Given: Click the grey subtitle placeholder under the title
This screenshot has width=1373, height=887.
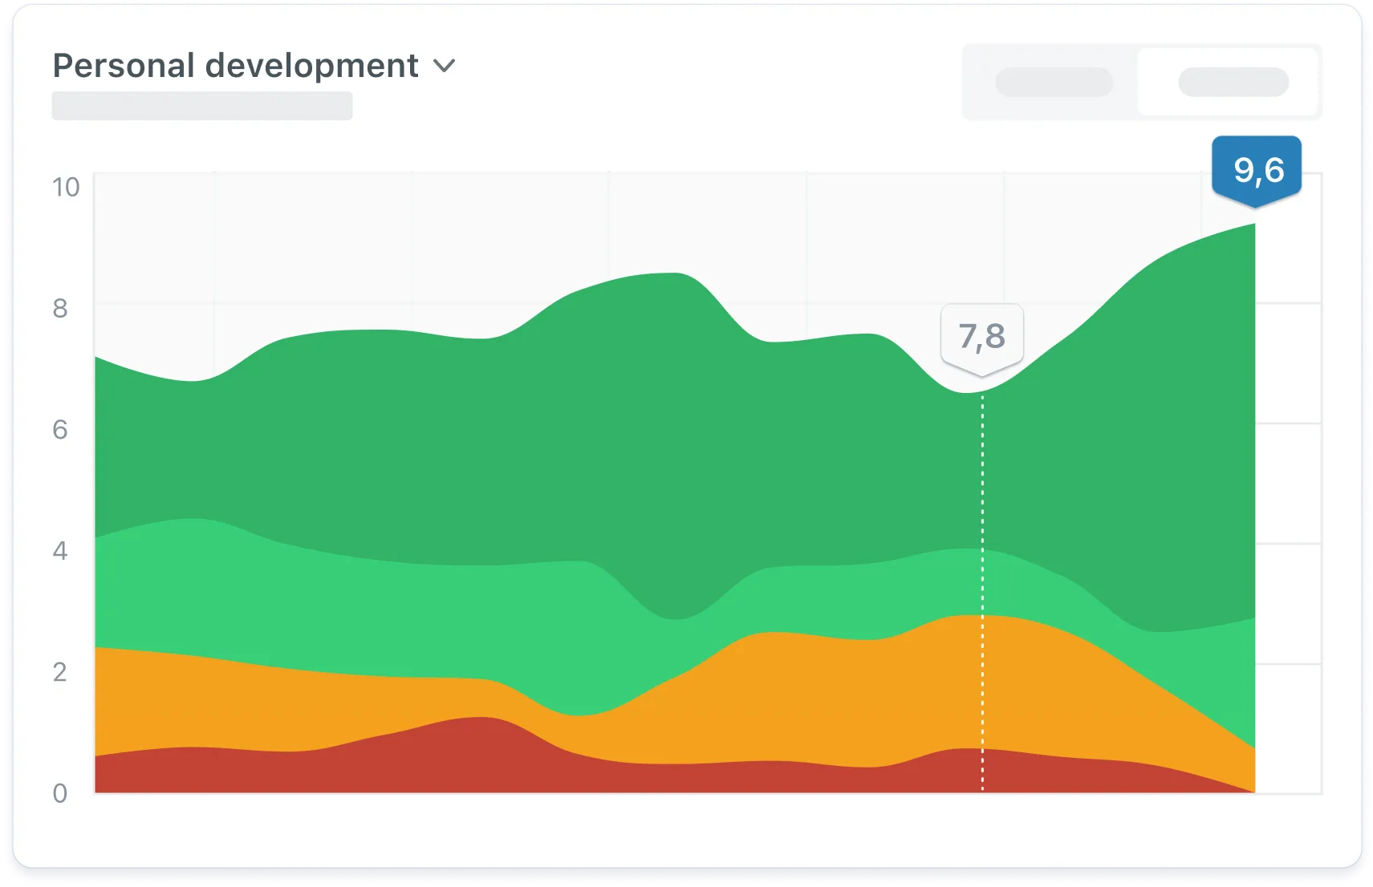Looking at the screenshot, I should tap(202, 106).
